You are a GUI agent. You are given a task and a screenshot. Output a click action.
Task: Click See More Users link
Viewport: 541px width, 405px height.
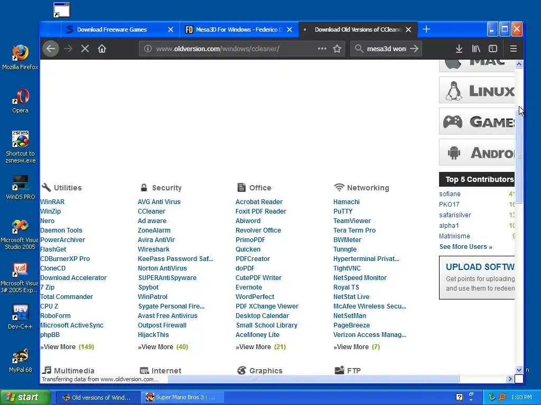pos(466,247)
